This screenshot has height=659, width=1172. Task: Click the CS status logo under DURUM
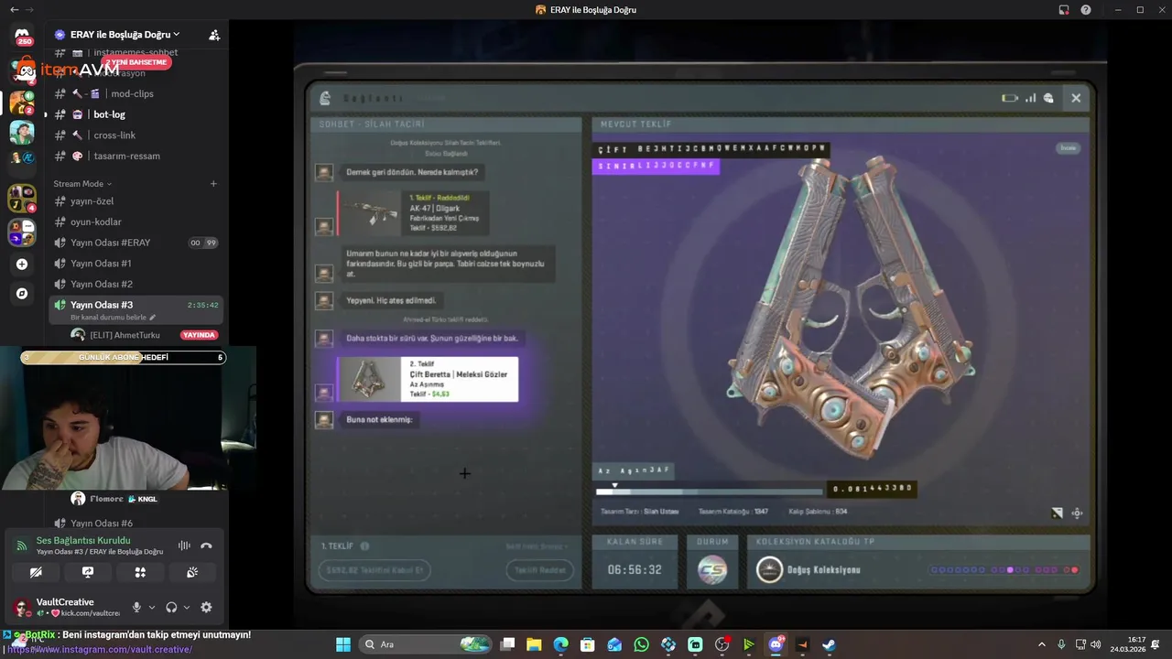tap(712, 569)
